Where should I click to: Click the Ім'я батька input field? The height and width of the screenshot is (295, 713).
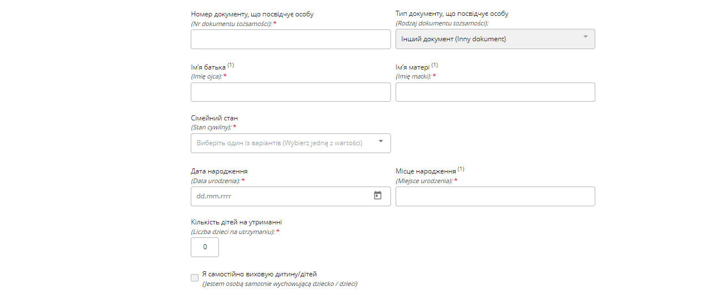point(291,92)
